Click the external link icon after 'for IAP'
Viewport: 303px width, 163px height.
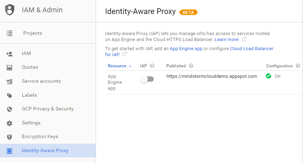(x=125, y=54)
